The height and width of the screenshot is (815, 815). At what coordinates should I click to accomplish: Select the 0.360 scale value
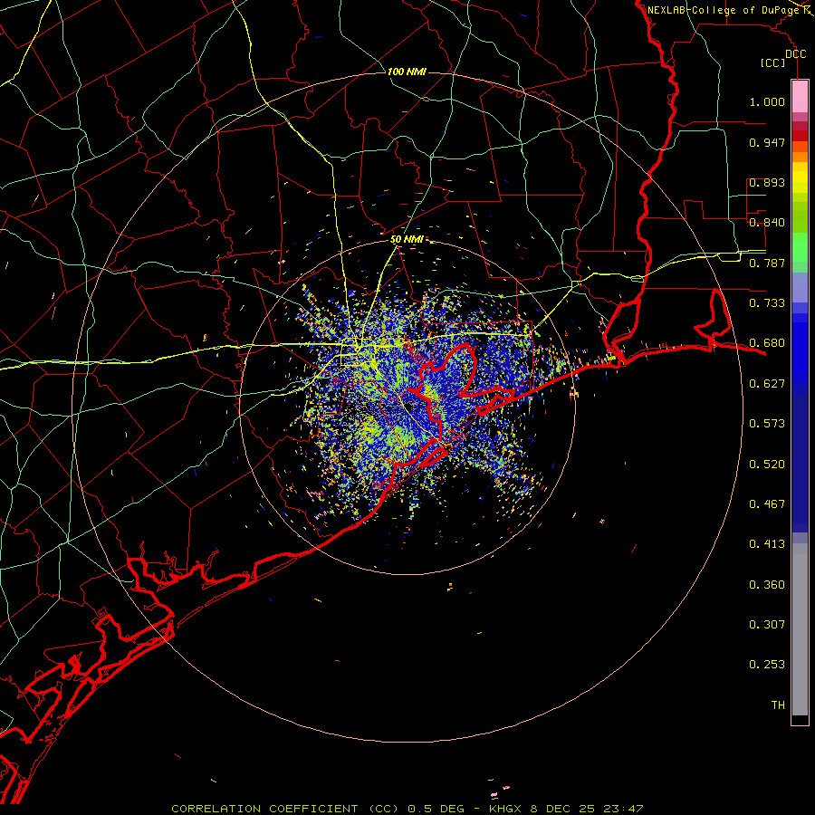(767, 585)
